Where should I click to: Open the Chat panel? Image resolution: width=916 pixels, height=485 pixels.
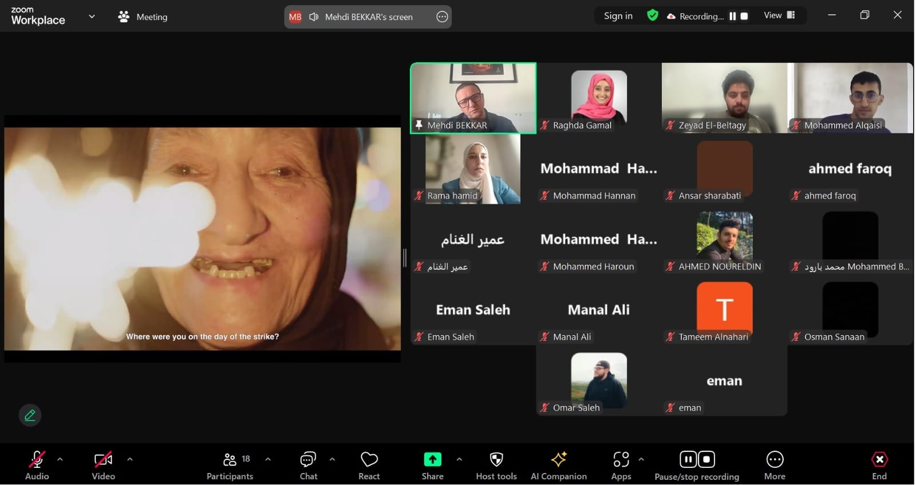coord(308,466)
